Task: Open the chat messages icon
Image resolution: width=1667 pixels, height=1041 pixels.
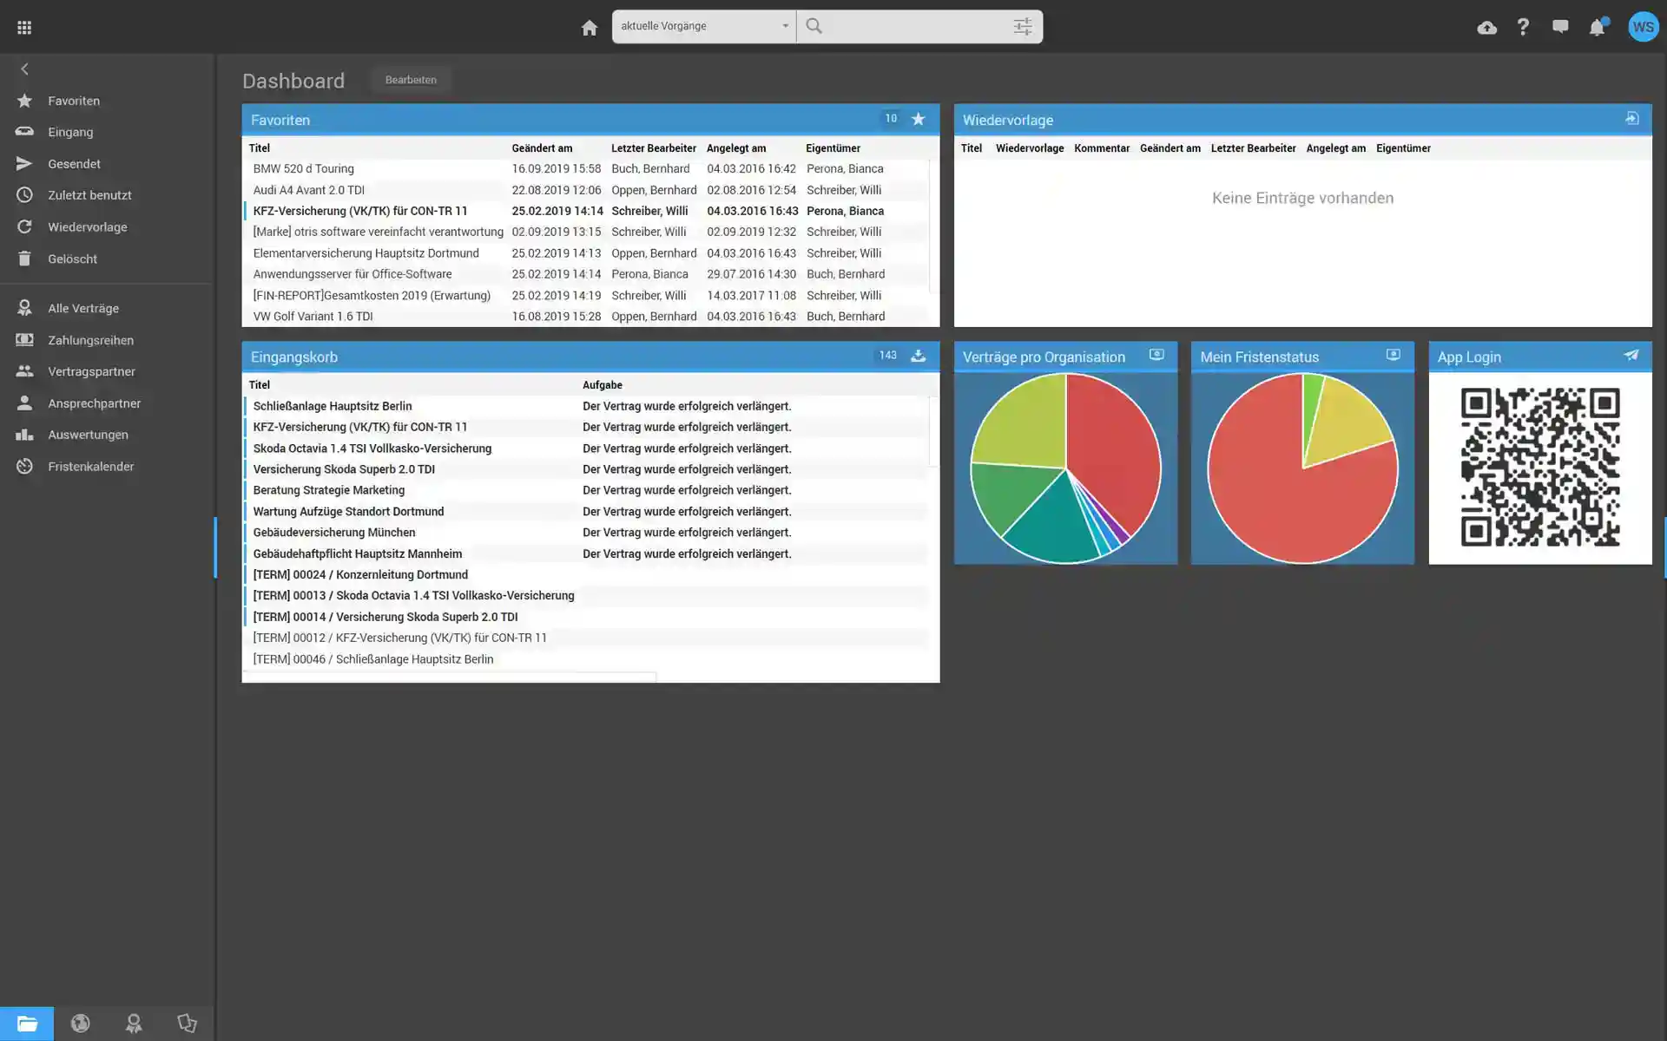Action: (x=1560, y=27)
